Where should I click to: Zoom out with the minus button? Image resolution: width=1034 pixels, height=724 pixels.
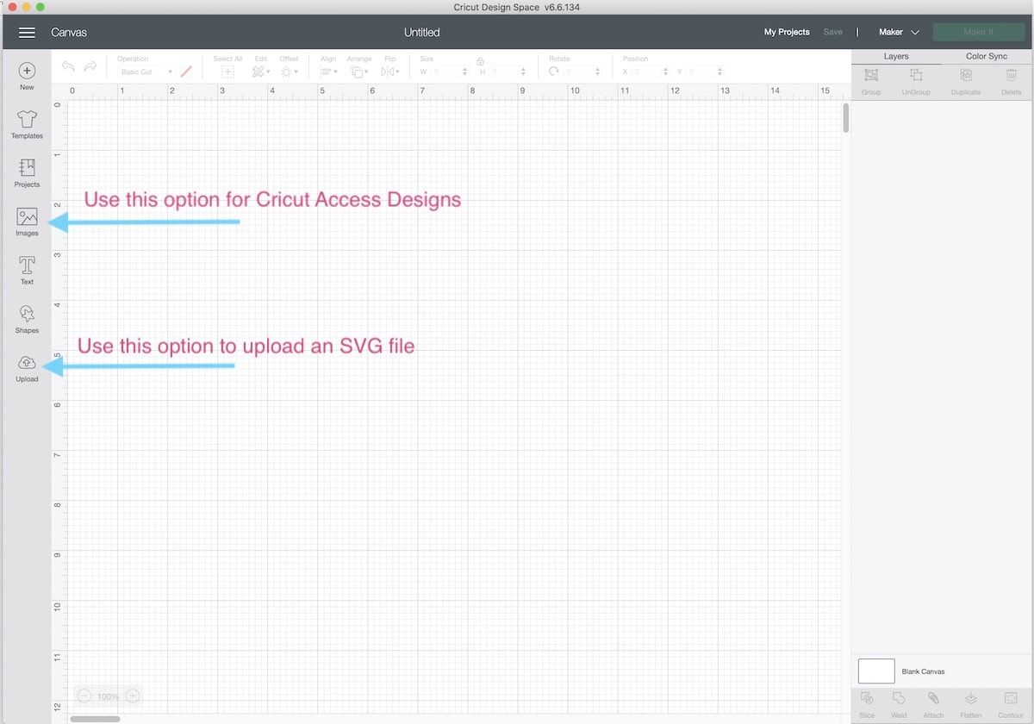point(84,696)
